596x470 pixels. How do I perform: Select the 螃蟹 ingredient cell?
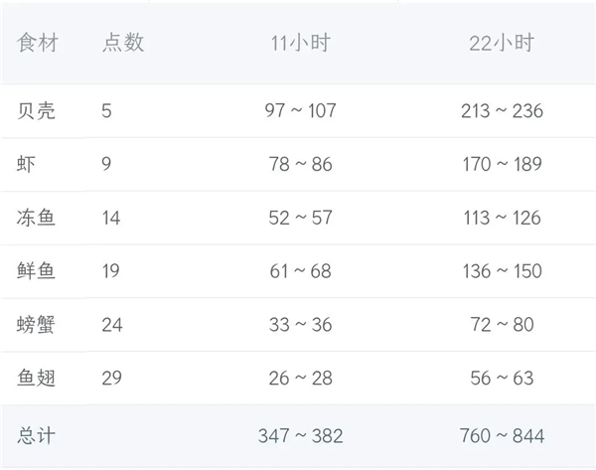(37, 325)
